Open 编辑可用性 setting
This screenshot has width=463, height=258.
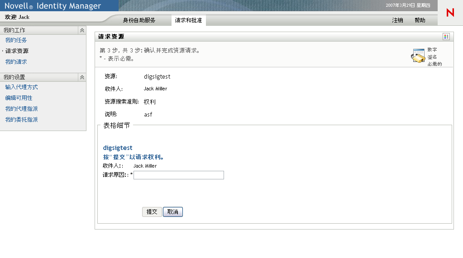[x=19, y=98]
